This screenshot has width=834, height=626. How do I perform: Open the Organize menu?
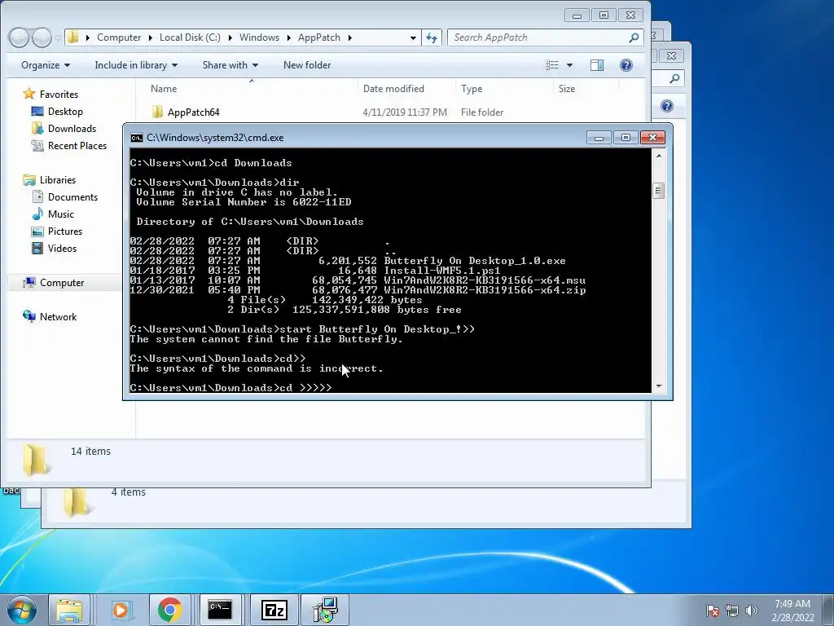point(46,65)
